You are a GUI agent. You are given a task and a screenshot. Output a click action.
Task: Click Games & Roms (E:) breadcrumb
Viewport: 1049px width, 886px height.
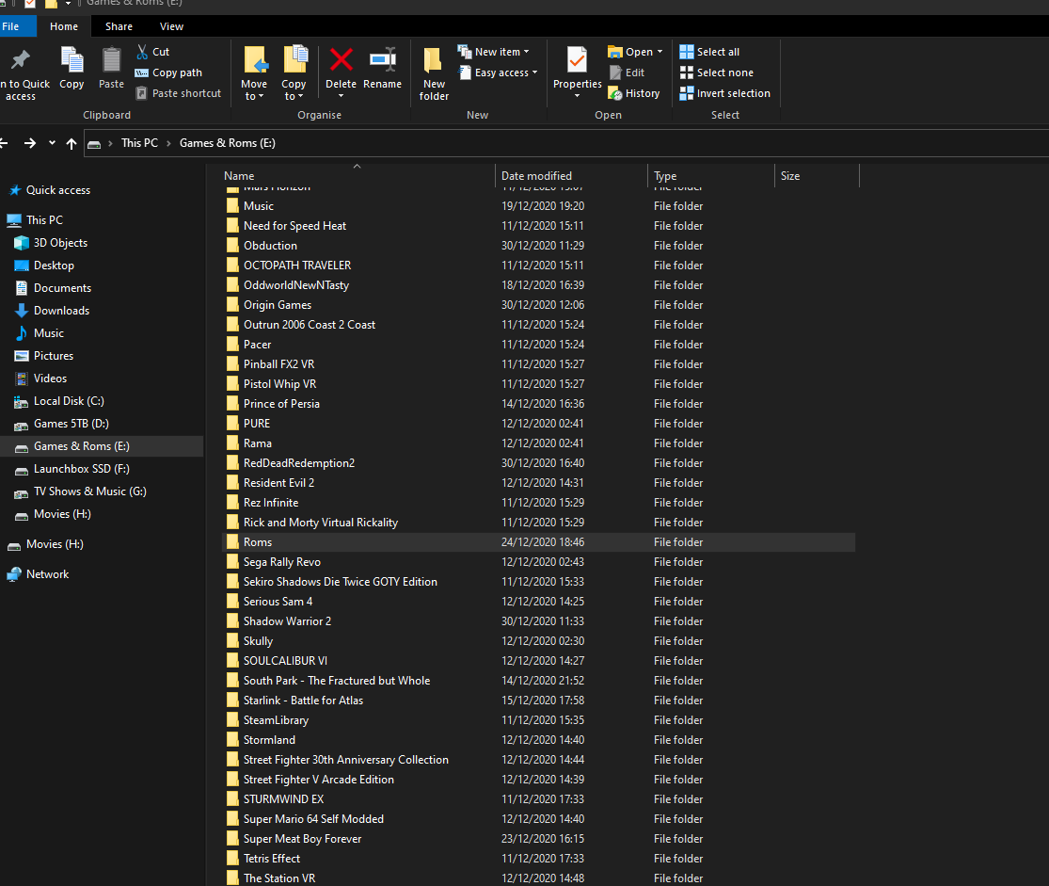(x=228, y=143)
